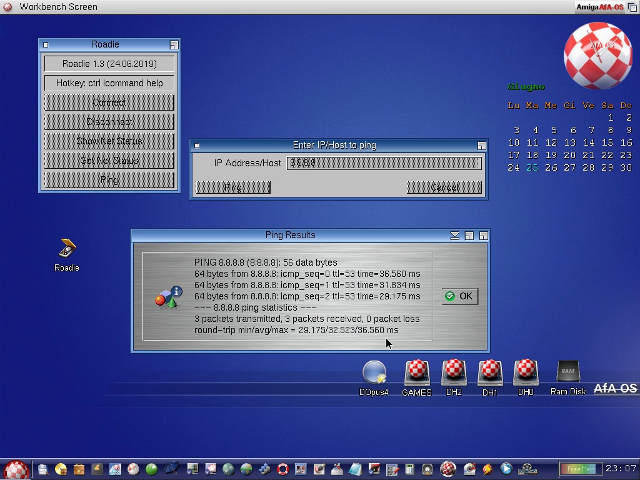The image size is (640, 480).
Task: Click Show Net Status in Roadie
Action: click(x=109, y=141)
